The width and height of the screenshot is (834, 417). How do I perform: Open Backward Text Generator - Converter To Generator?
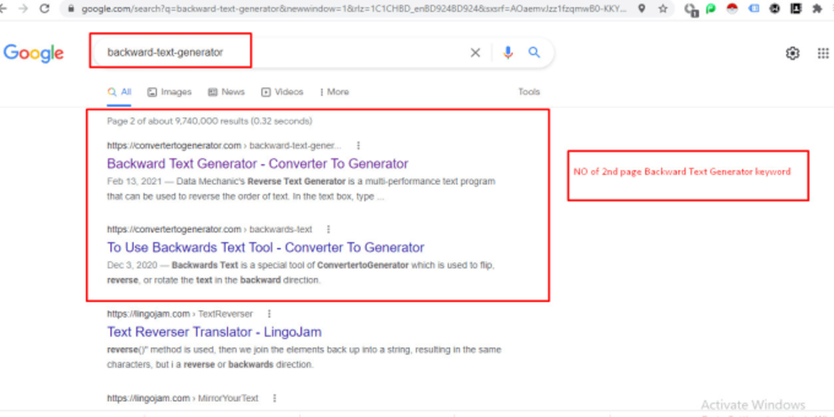click(258, 164)
